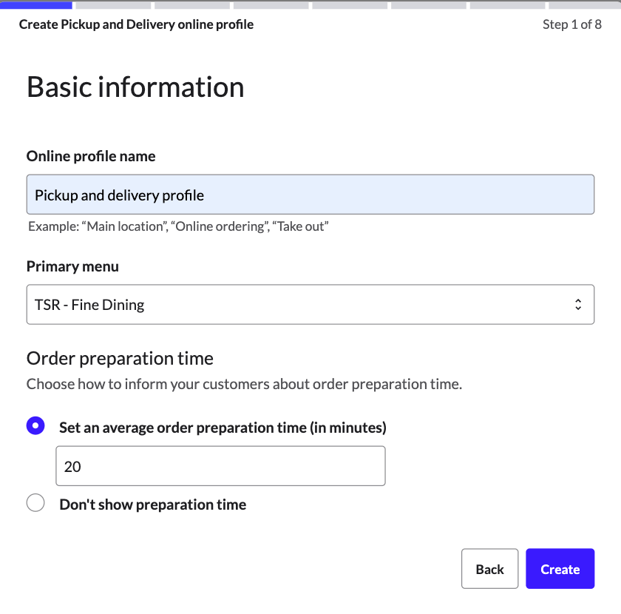621x614 pixels.
Task: Click the preparation minutes field showing 20
Action: click(220, 465)
